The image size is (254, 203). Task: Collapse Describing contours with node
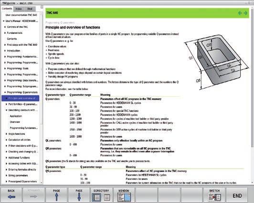(7, 110)
